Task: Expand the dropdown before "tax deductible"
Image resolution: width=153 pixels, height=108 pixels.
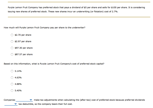Action: 11,104
